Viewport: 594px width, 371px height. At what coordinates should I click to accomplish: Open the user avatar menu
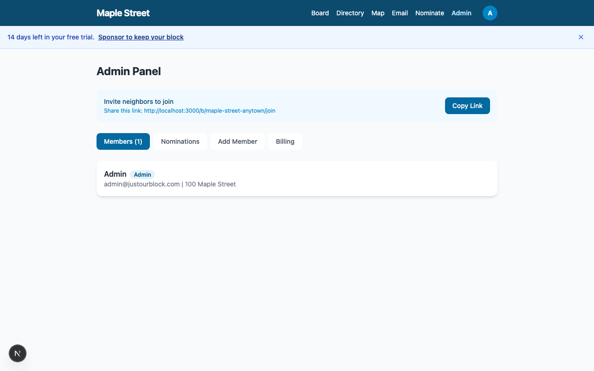490,13
